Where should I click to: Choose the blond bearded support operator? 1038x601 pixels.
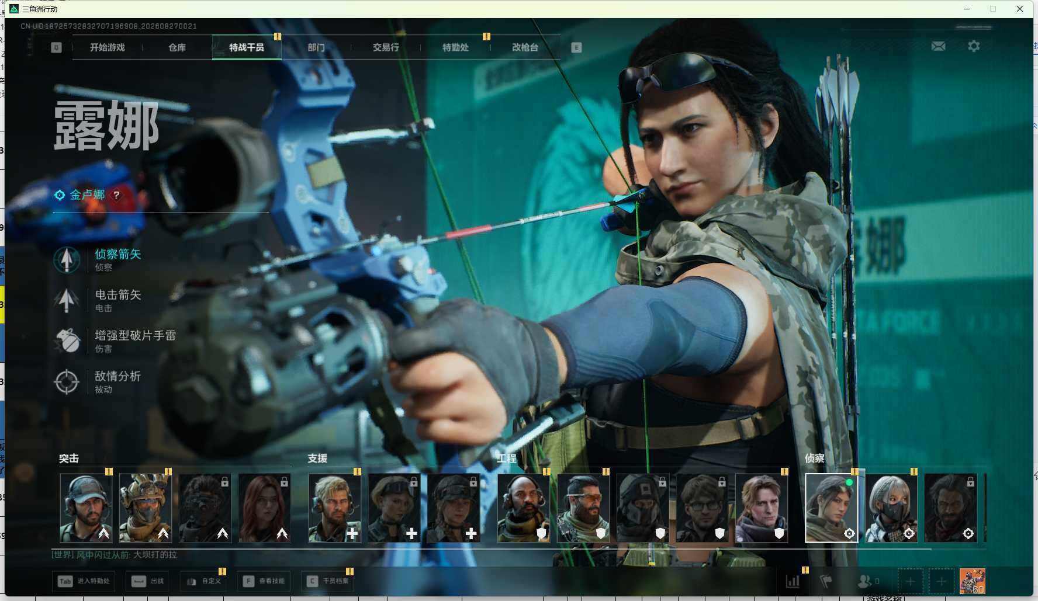point(335,508)
